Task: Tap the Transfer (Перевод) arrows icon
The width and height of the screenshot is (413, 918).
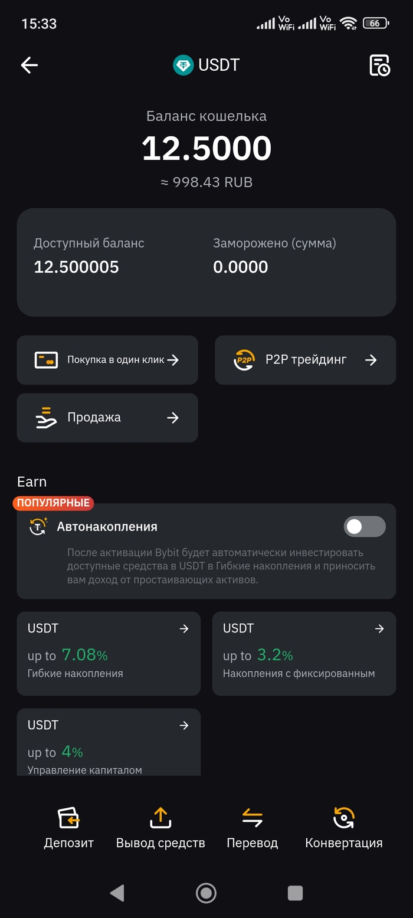Action: pyautogui.click(x=252, y=818)
